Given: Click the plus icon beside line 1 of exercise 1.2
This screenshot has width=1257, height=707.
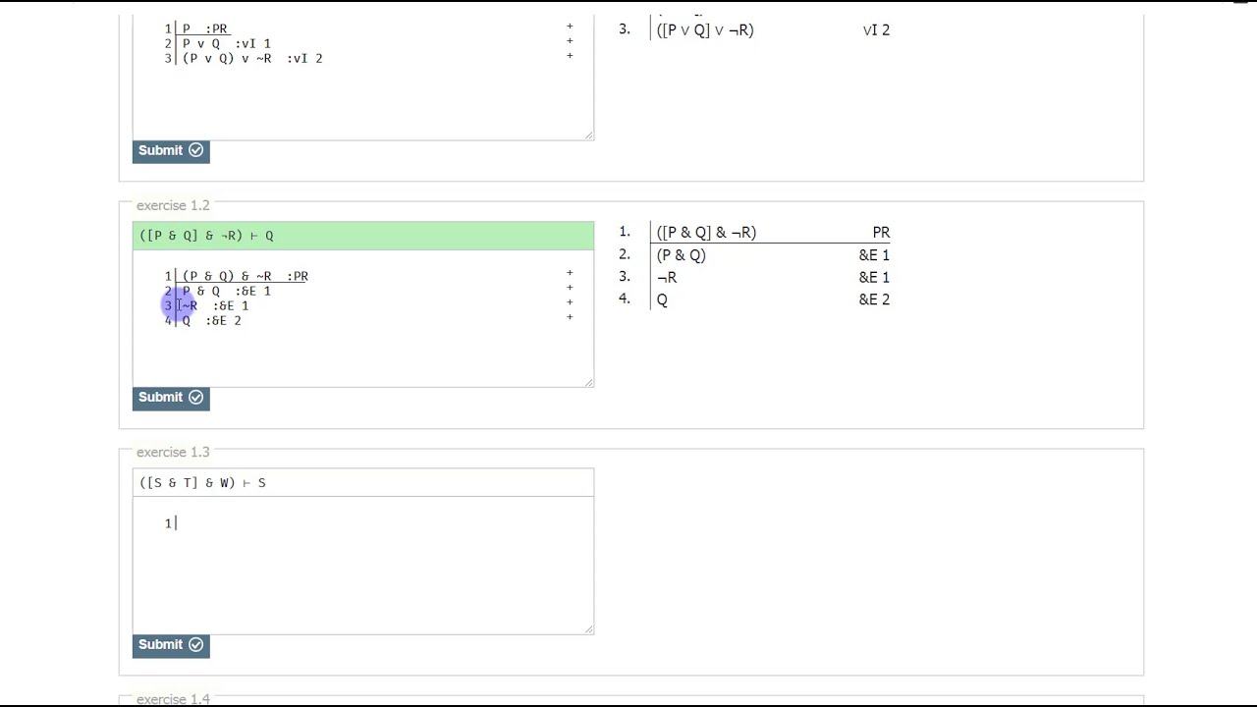Looking at the screenshot, I should (x=570, y=273).
